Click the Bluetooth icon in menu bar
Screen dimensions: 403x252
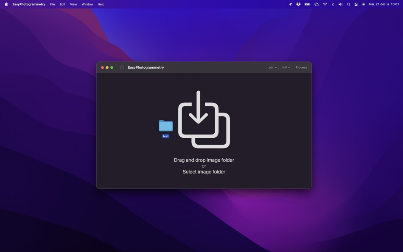point(333,4)
